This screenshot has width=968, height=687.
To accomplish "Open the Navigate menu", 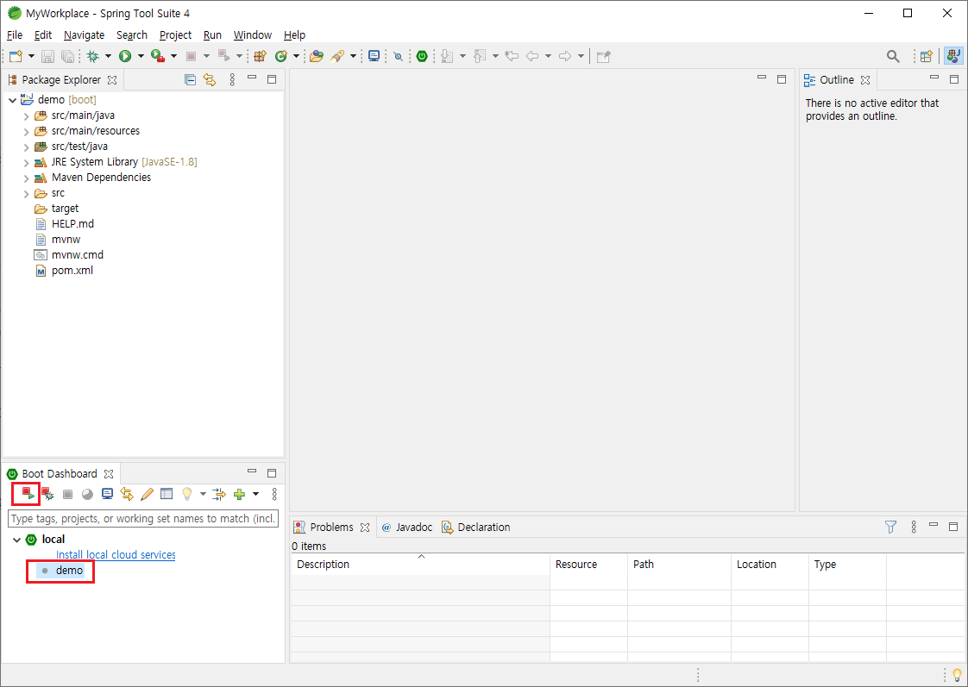I will click(84, 35).
